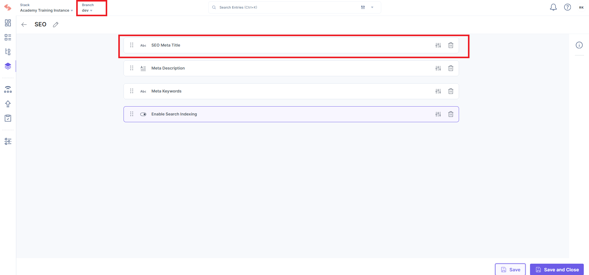Grab the drag handle of Meta Keywords

tap(132, 91)
